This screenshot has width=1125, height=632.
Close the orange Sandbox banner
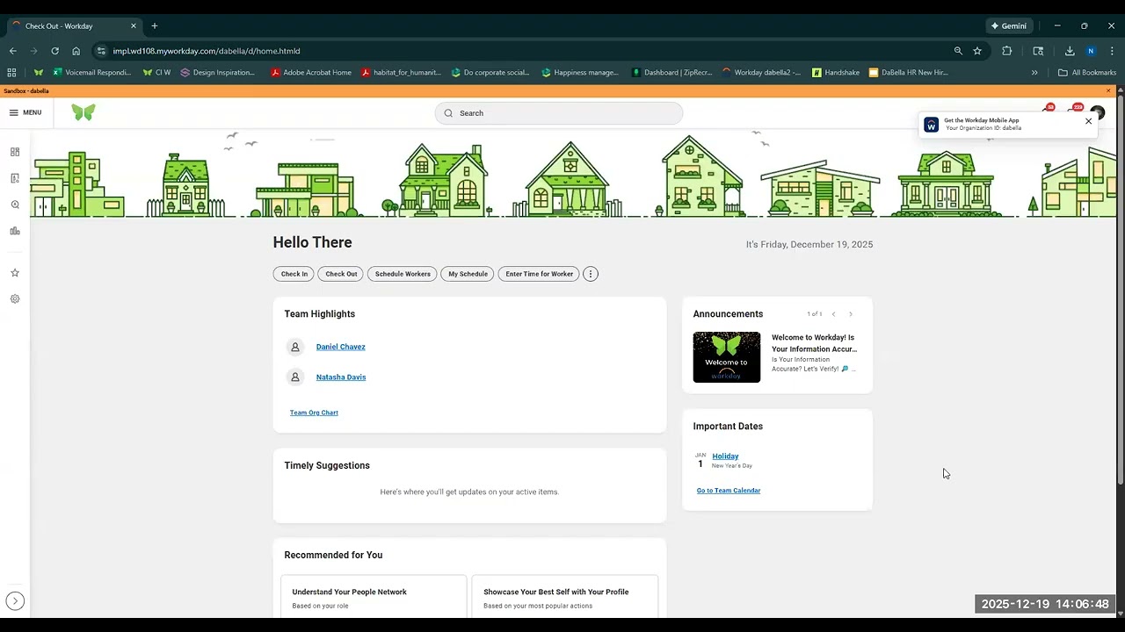coord(1107,90)
